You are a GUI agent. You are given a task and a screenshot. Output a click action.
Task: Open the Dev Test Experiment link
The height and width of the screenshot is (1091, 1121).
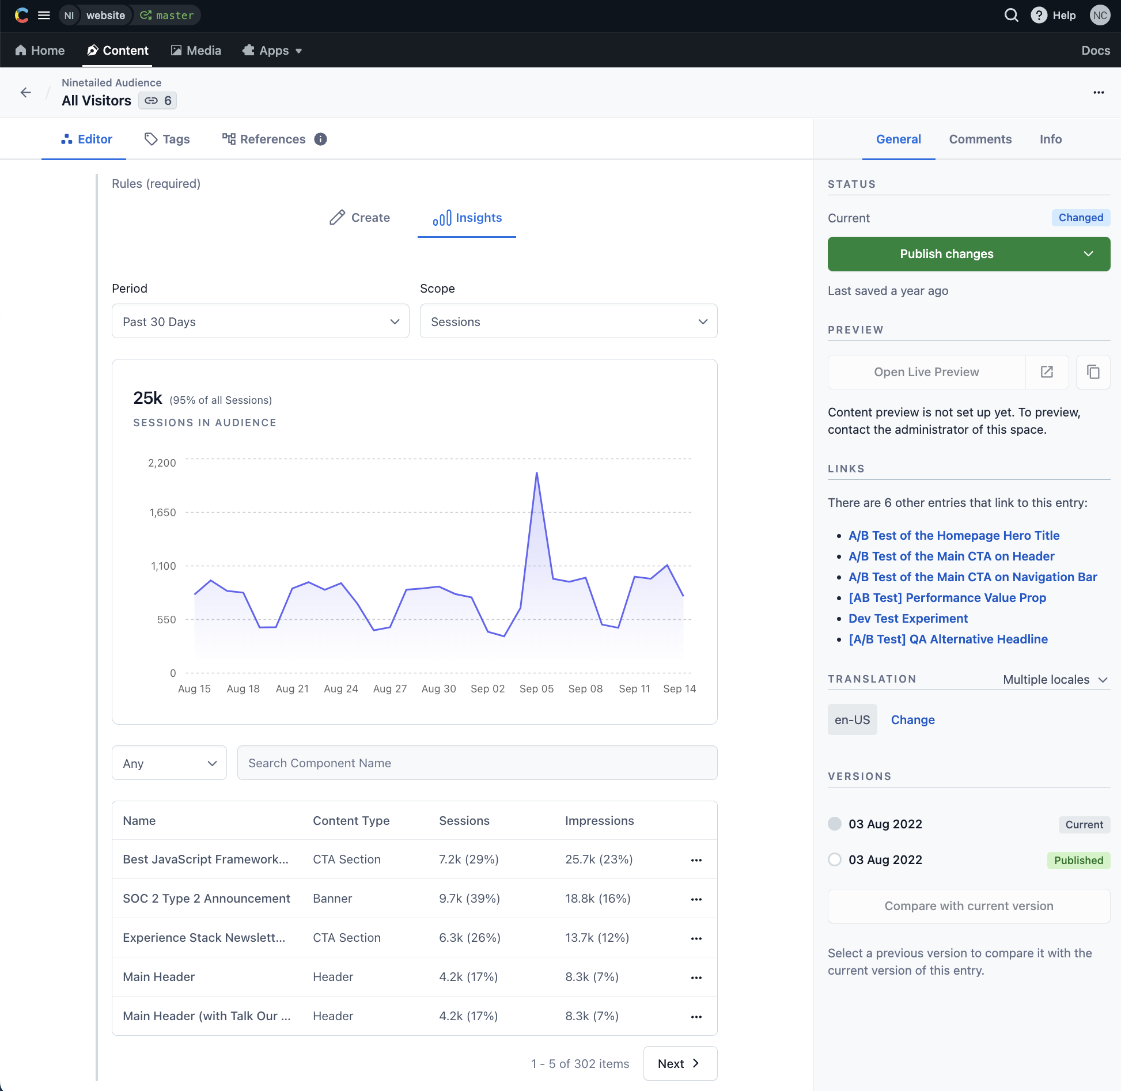908,619
